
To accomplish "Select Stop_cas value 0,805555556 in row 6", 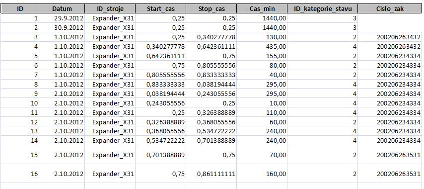I will (211, 65).
